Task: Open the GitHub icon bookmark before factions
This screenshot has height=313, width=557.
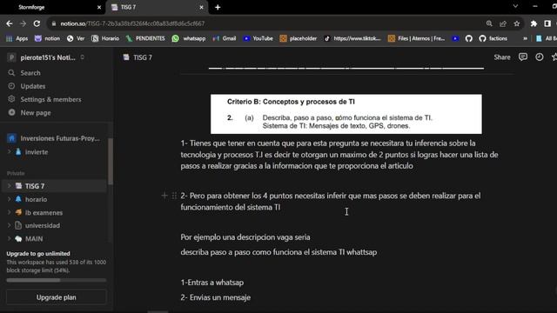Action: point(469,38)
